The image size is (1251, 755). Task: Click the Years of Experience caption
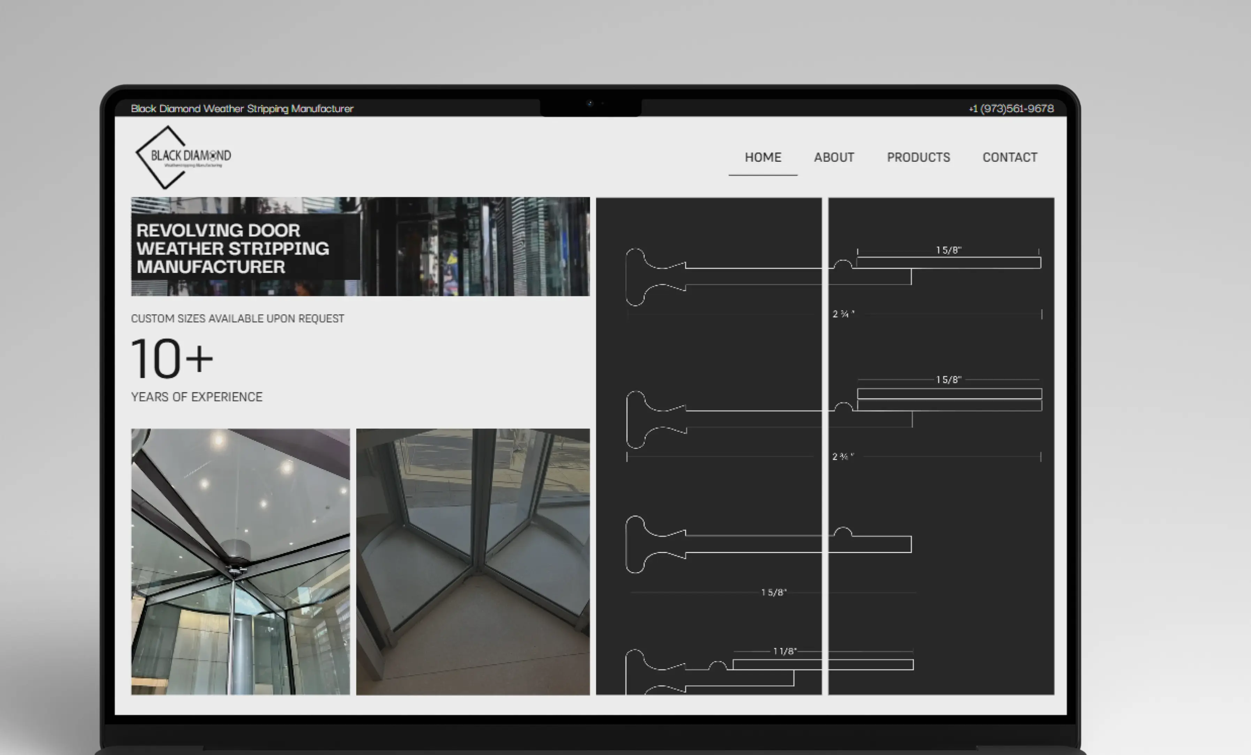click(x=197, y=397)
